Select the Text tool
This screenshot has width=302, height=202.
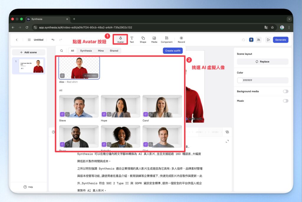(132, 39)
